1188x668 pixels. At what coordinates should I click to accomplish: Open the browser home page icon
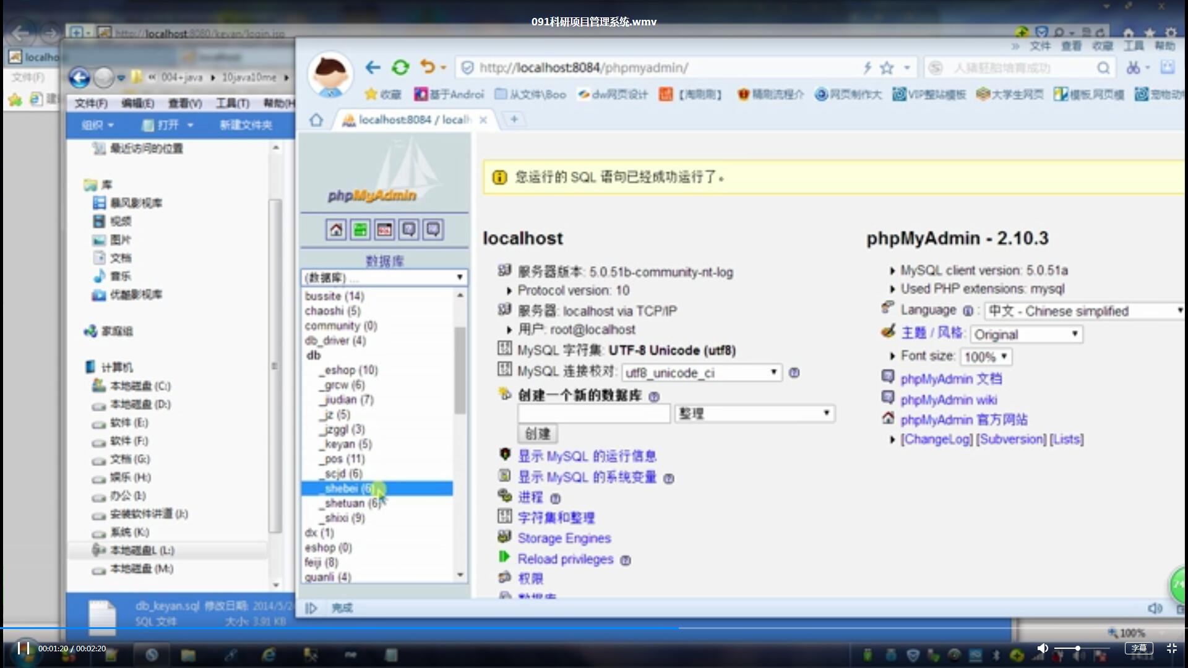coord(316,120)
